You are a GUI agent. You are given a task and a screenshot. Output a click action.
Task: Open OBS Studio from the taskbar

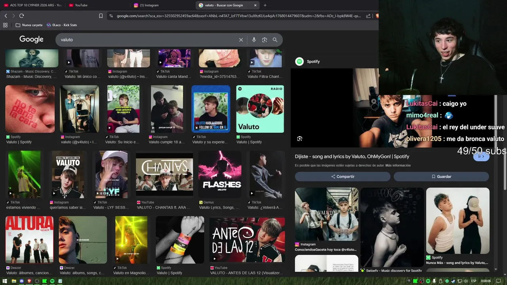click(37, 281)
